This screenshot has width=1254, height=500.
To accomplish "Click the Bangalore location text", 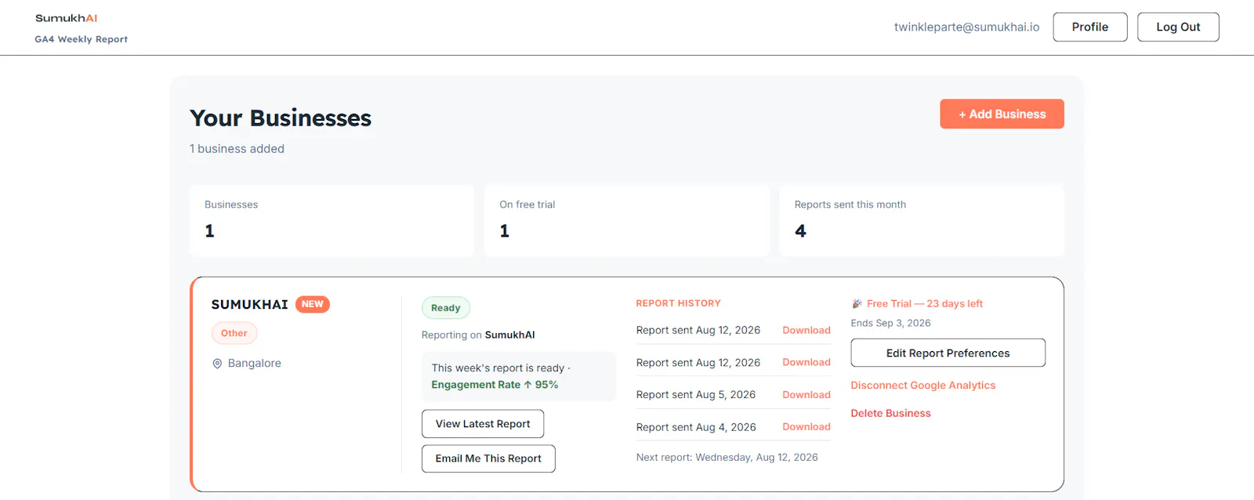I will [x=254, y=364].
